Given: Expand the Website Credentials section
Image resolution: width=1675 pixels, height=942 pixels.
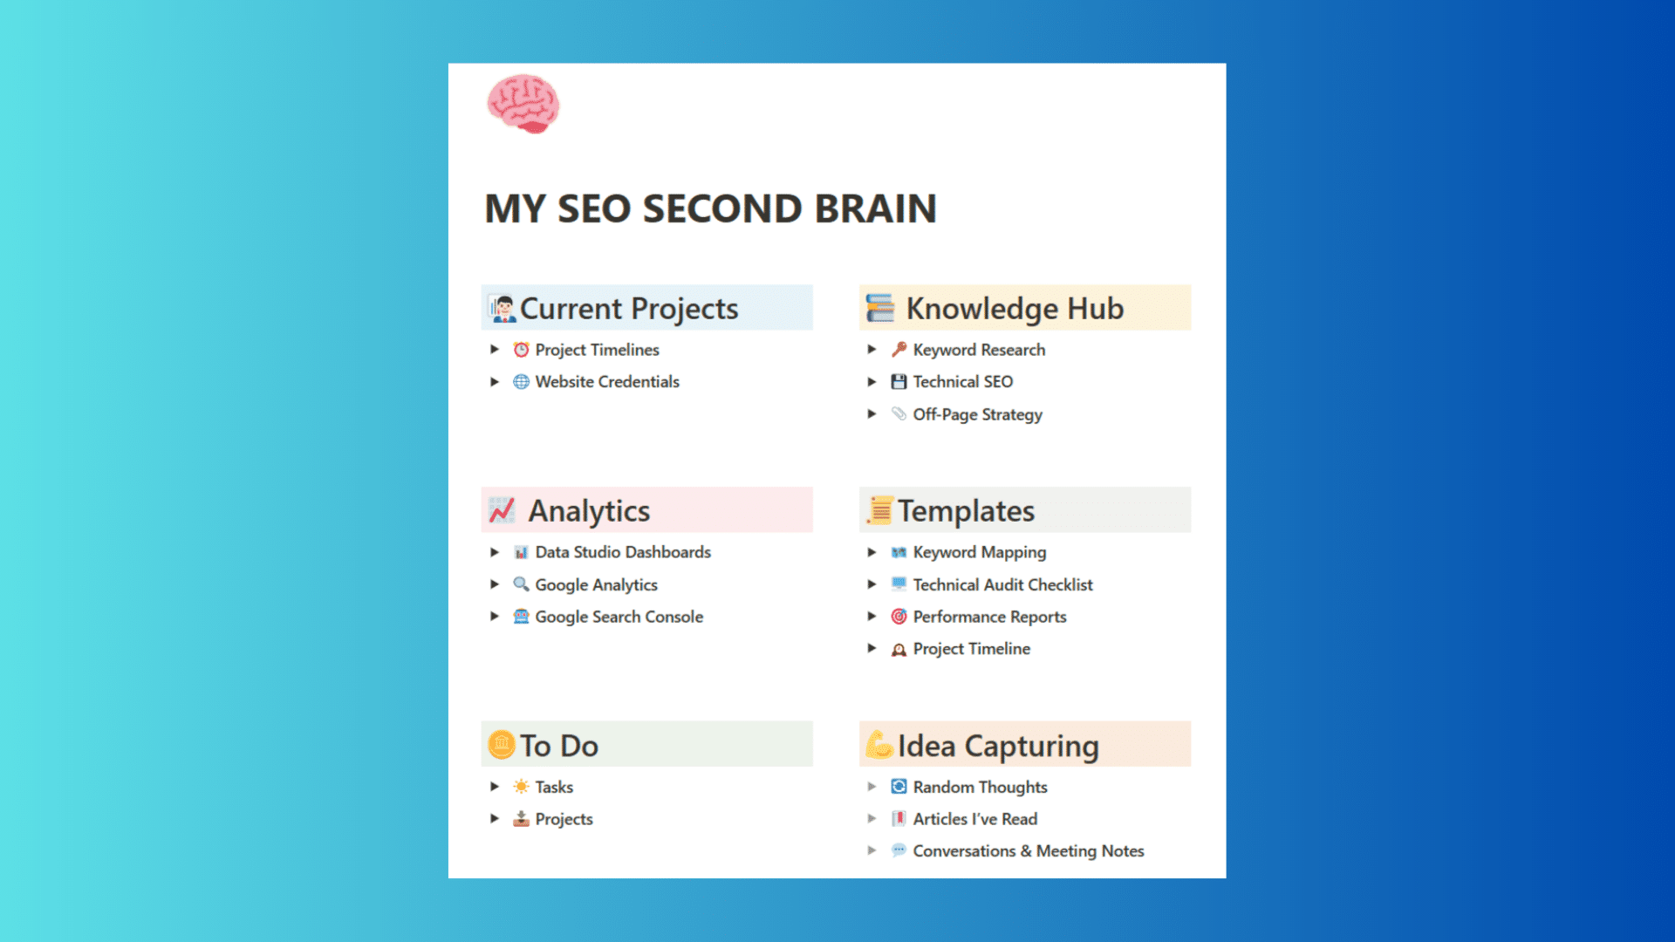Looking at the screenshot, I should (496, 382).
